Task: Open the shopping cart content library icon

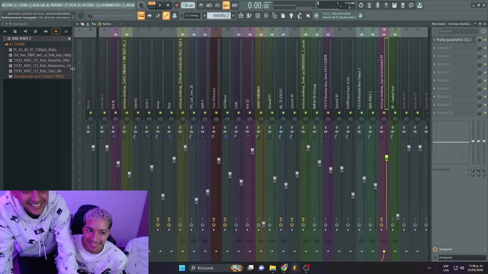Action: pos(316,16)
